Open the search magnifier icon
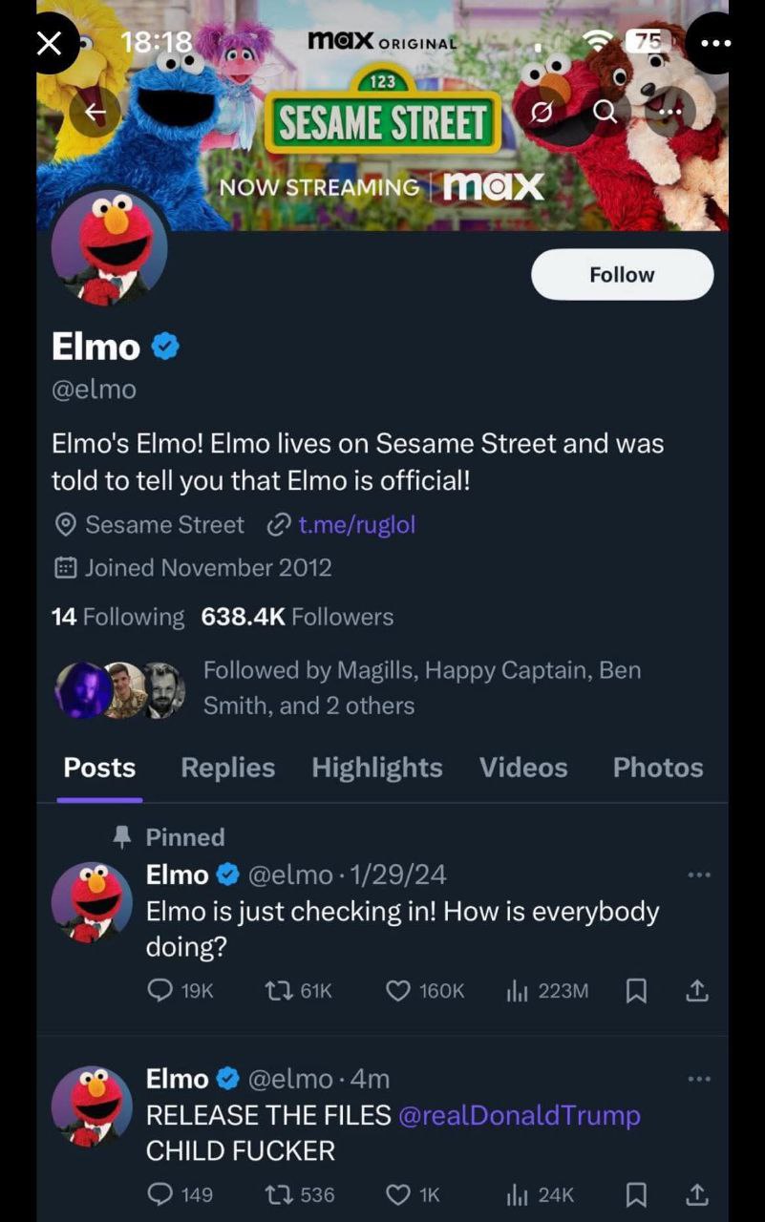Image resolution: width=765 pixels, height=1222 pixels. click(x=605, y=112)
